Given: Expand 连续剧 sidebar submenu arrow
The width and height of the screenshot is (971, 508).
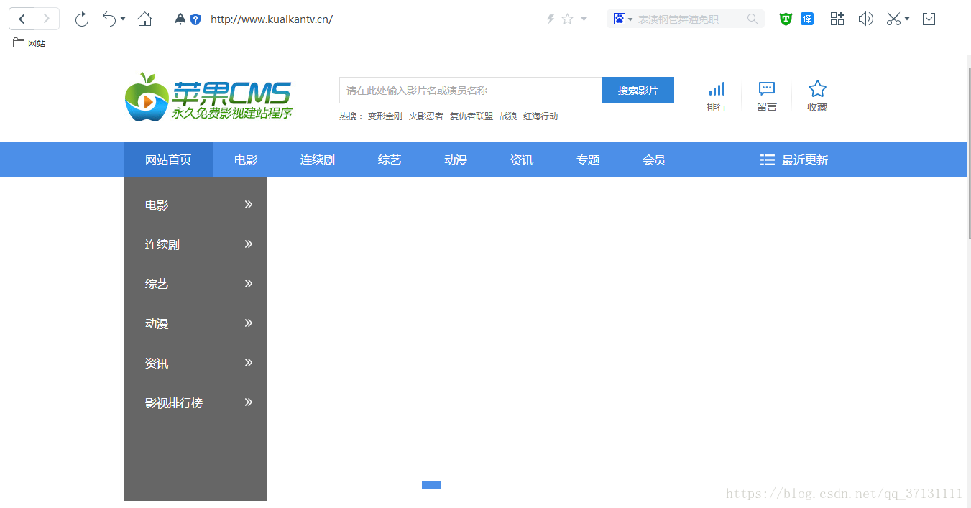Looking at the screenshot, I should click(249, 244).
